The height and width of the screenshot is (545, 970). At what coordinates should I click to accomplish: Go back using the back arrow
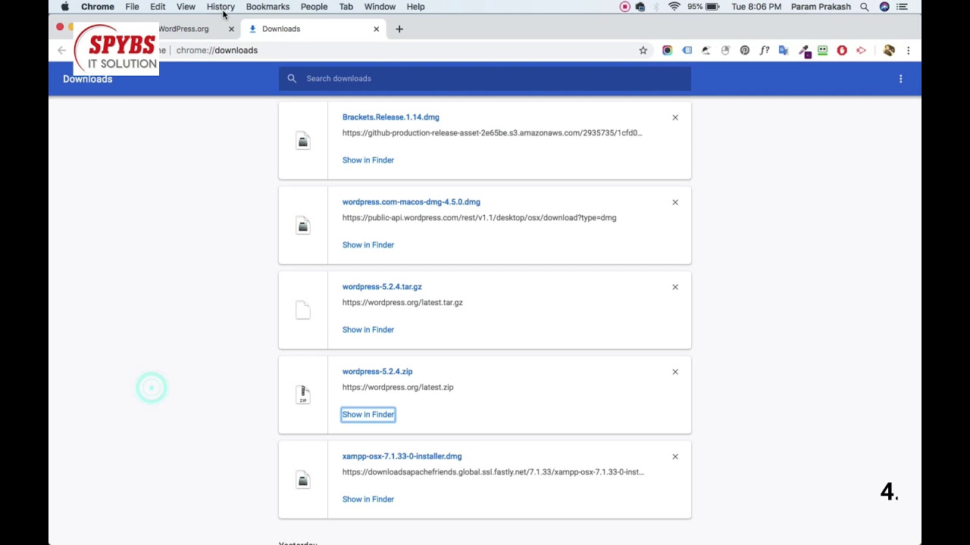tap(61, 50)
